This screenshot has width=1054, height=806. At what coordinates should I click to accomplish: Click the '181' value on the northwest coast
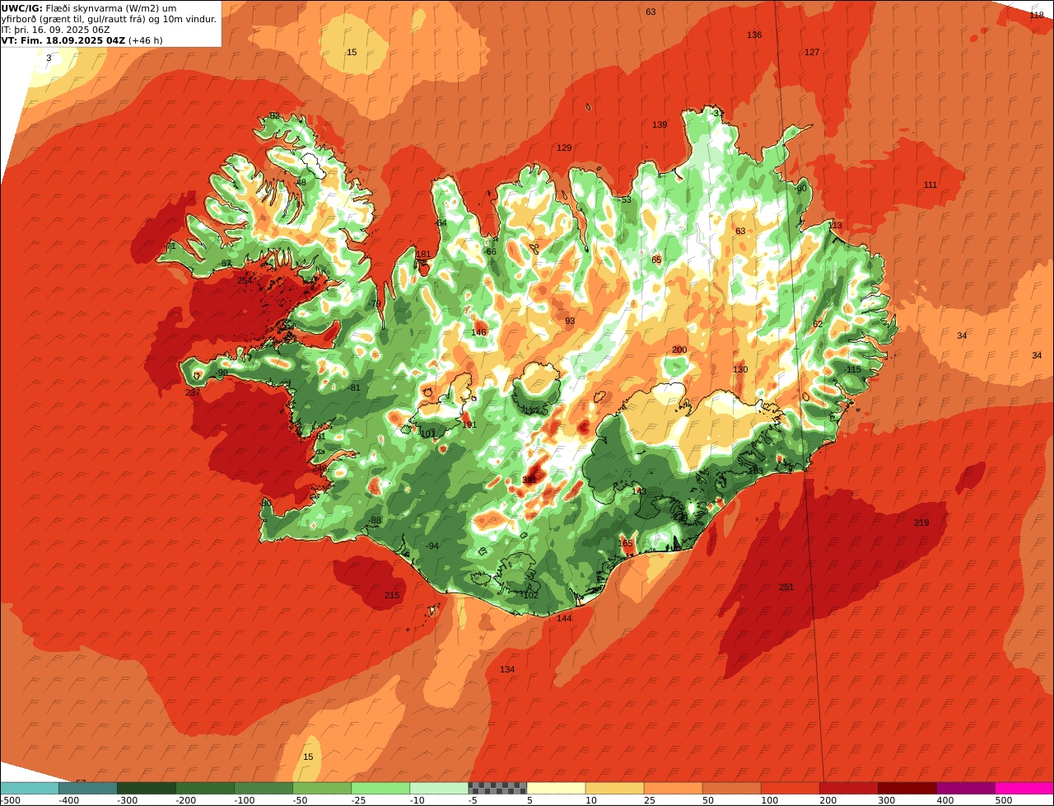tap(424, 254)
